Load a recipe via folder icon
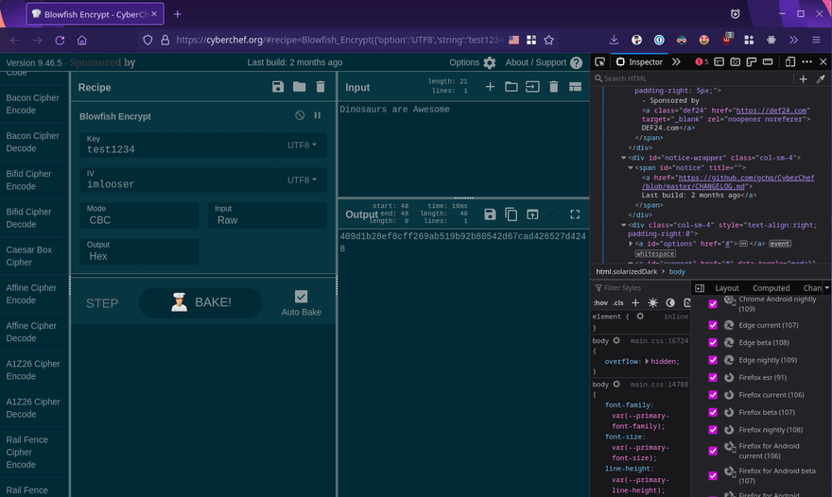This screenshot has height=497, width=832. coord(300,87)
